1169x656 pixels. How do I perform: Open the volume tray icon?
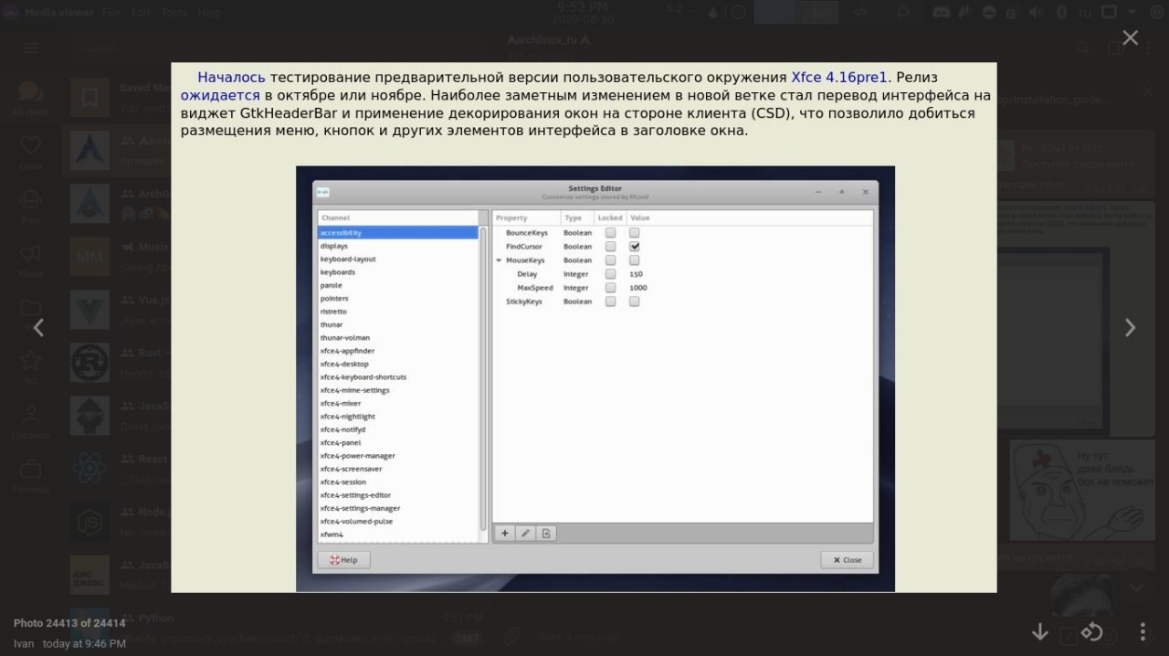point(1036,13)
